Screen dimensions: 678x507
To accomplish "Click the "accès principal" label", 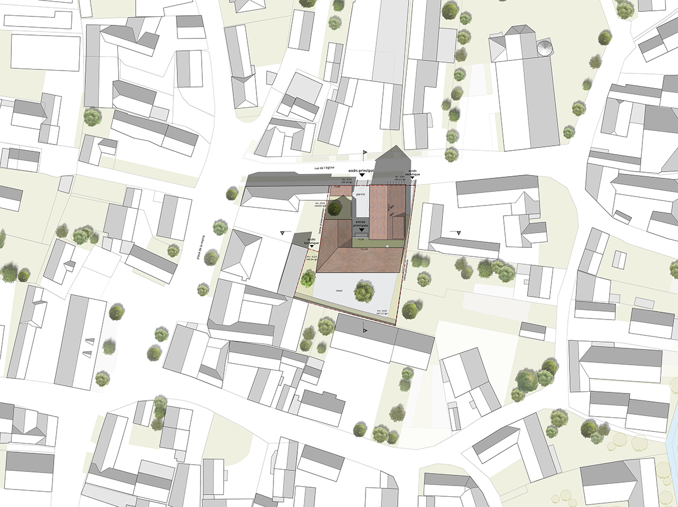I will pyautogui.click(x=361, y=171).
